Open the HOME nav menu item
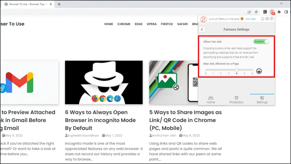 point(109,24)
